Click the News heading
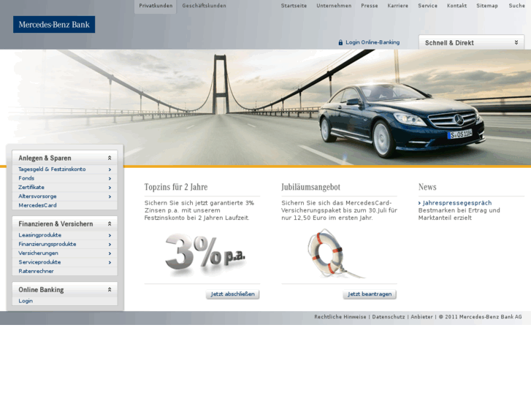The width and height of the screenshot is (531, 398). [x=427, y=187]
